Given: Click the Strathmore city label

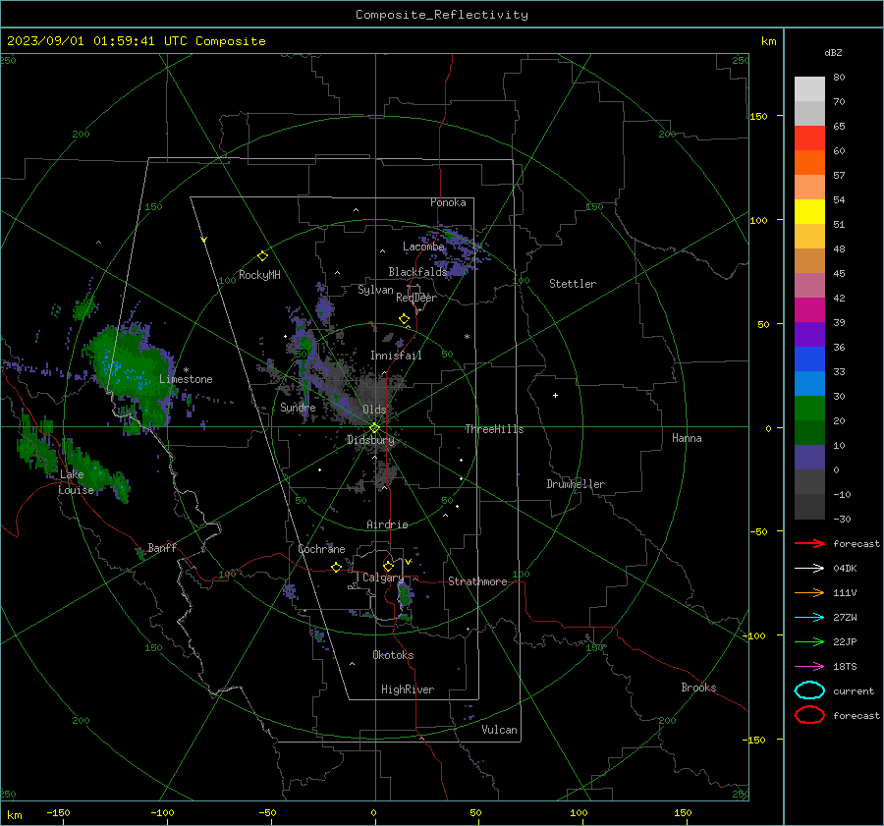Looking at the screenshot, I should pyautogui.click(x=477, y=581).
